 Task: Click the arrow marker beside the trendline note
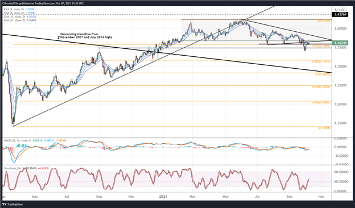pyautogui.click(x=59, y=38)
